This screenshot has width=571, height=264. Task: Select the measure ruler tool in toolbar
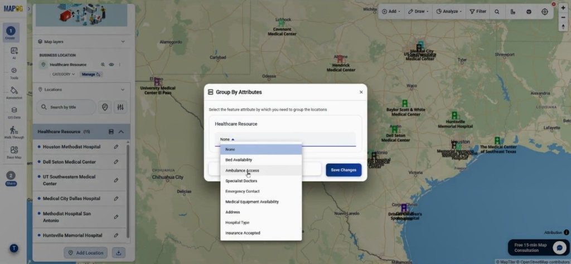[x=513, y=12]
